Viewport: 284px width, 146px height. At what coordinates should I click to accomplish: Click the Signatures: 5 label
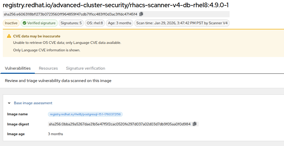click(x=71, y=23)
